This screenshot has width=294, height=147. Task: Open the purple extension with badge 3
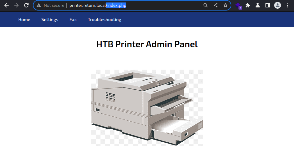[x=238, y=6]
